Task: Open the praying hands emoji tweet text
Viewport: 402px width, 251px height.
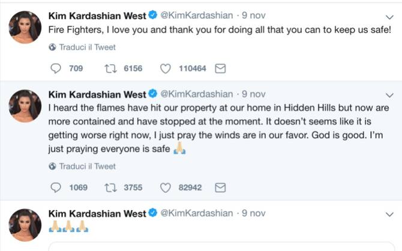Action: tap(69, 226)
